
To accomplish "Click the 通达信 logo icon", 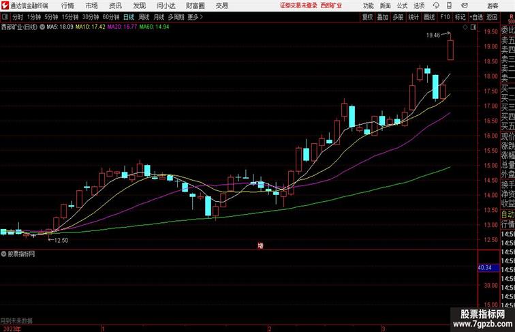I will (5, 5).
